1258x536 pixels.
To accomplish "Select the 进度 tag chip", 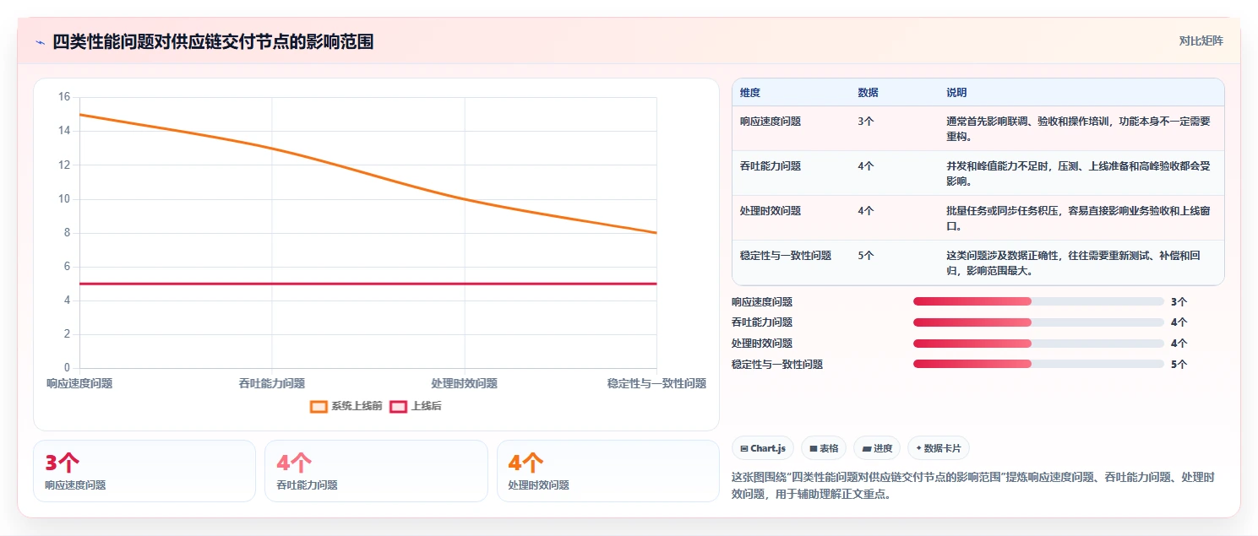I will coord(877,448).
